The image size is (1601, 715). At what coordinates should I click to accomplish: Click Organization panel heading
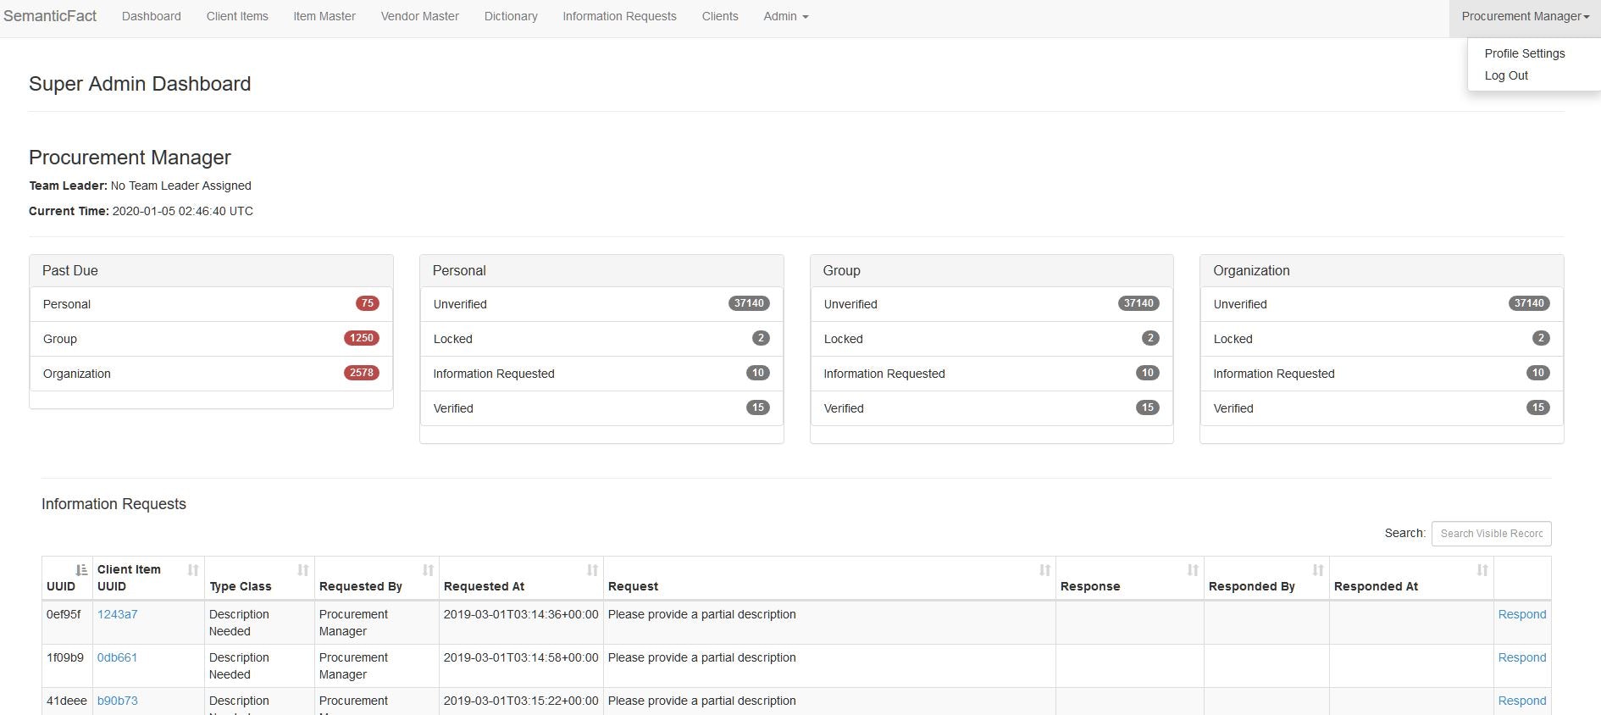[x=1382, y=271]
